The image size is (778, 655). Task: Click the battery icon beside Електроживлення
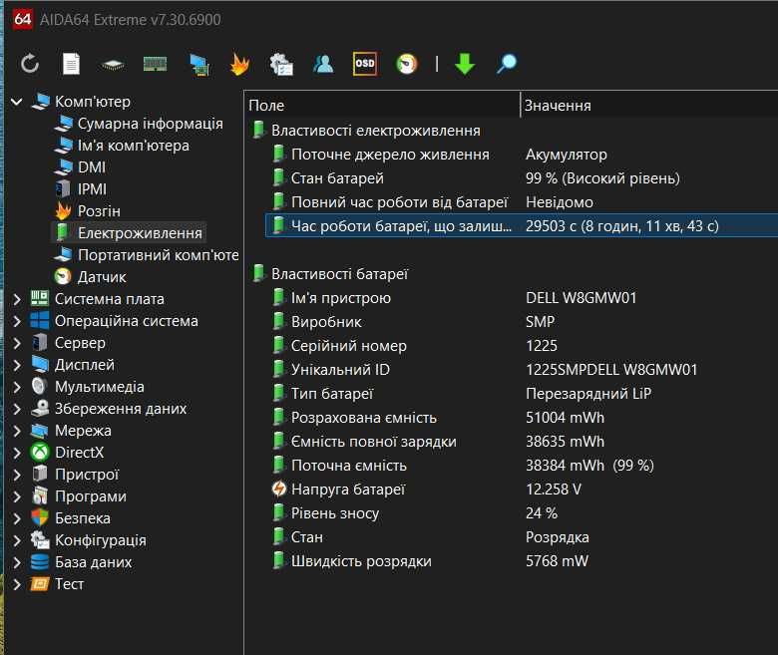[x=63, y=232]
